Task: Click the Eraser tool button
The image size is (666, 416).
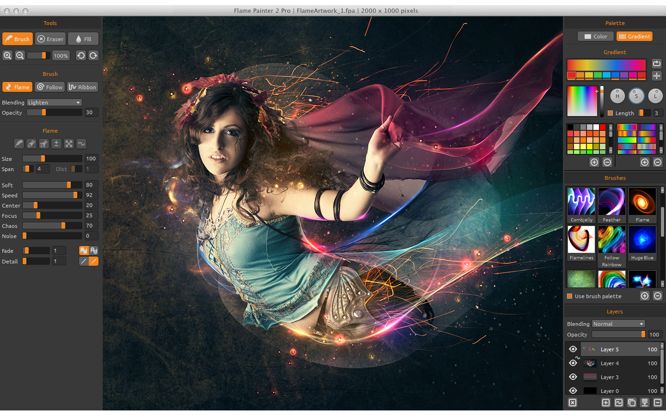Action: pos(50,39)
